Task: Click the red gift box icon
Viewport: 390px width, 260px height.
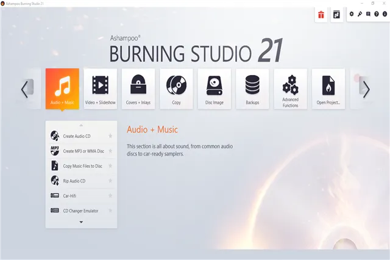Action: [321, 15]
